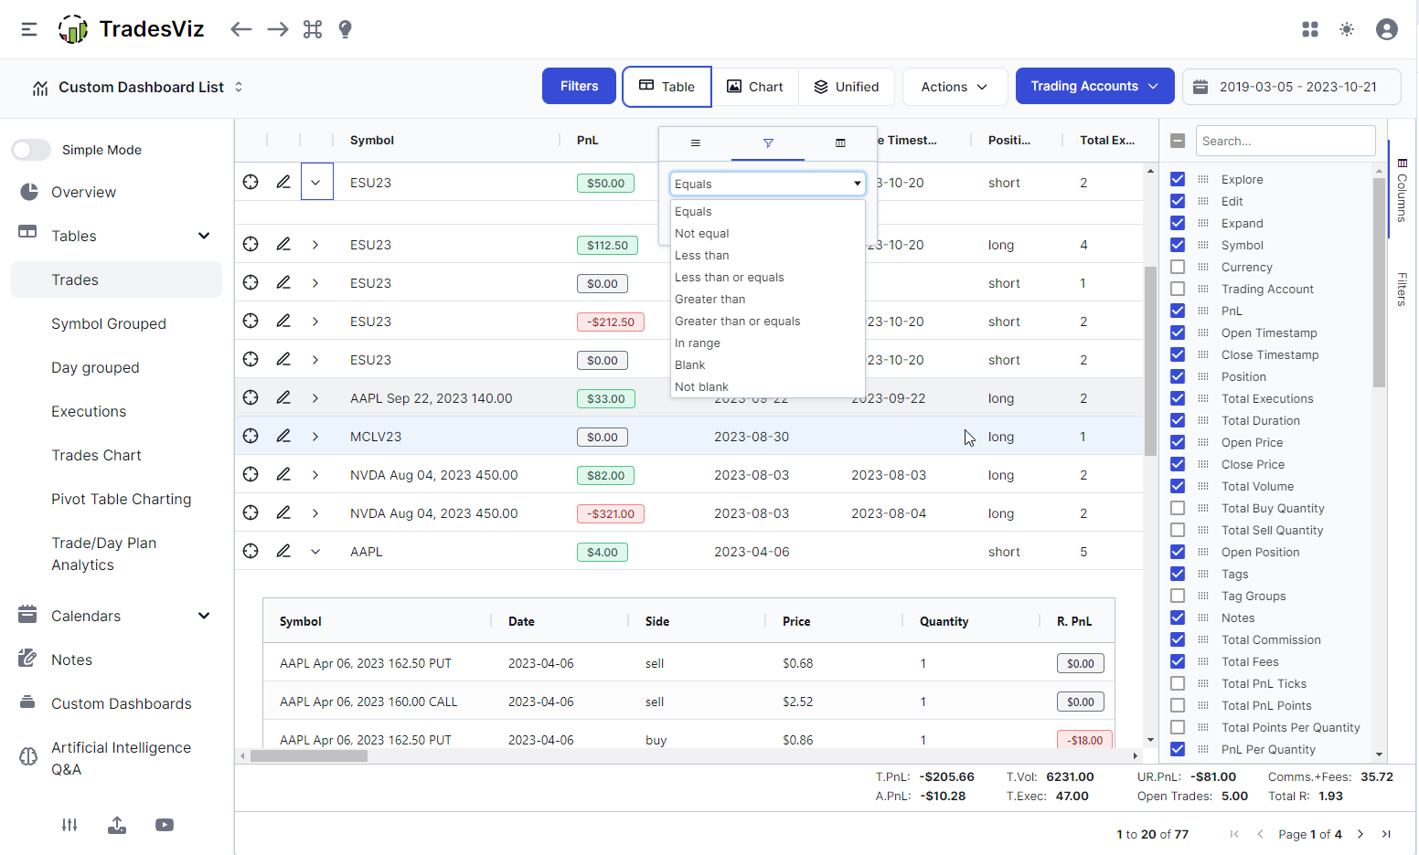Click the Overview pie chart icon
The height and width of the screenshot is (855, 1419).
pyautogui.click(x=29, y=192)
